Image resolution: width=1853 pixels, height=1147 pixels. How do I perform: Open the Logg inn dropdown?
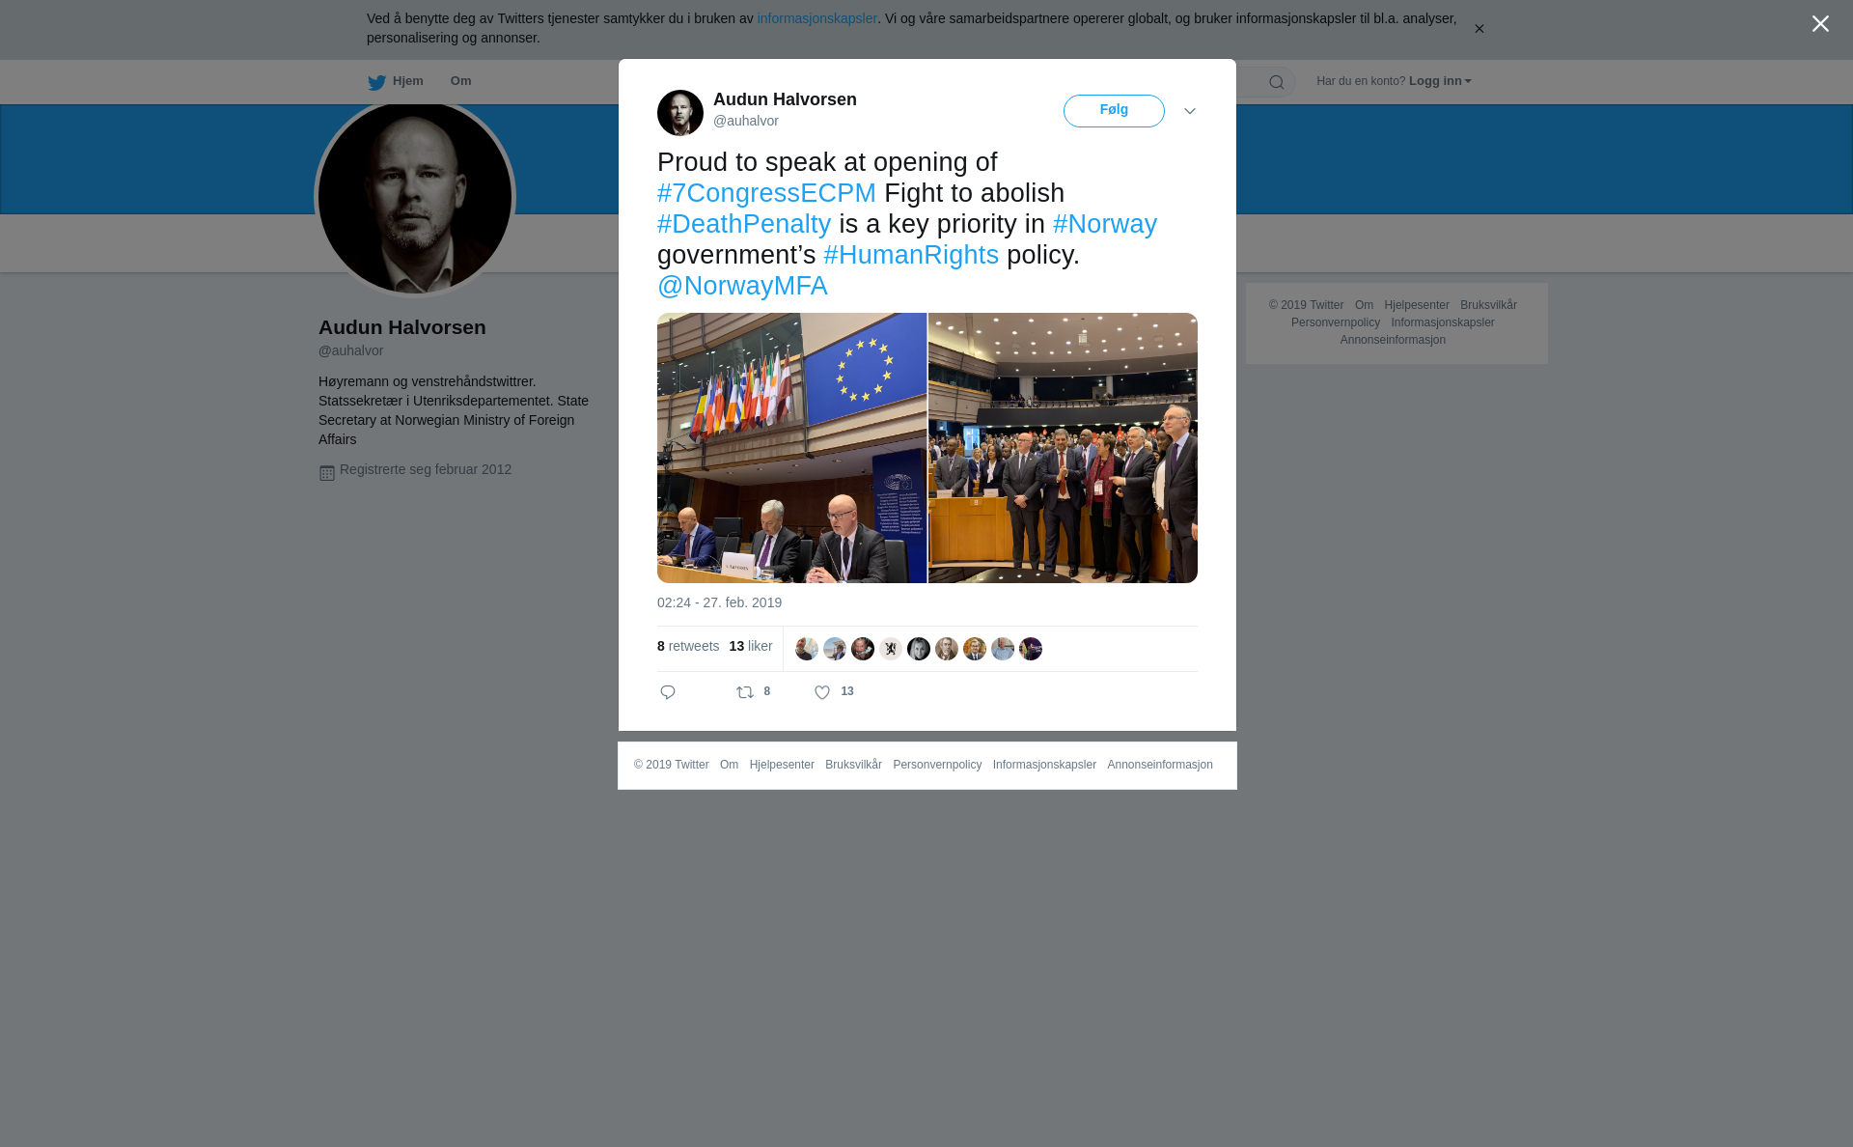click(1440, 81)
